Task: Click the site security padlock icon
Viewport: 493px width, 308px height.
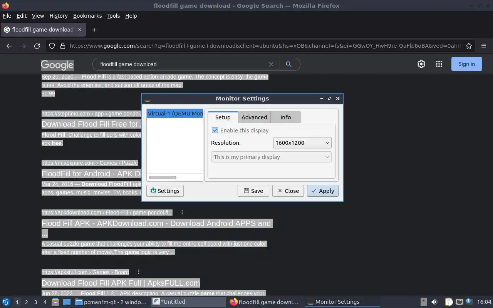Action: [63, 46]
